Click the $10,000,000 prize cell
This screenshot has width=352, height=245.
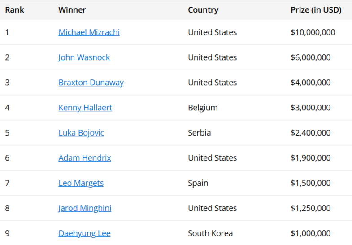(x=313, y=32)
